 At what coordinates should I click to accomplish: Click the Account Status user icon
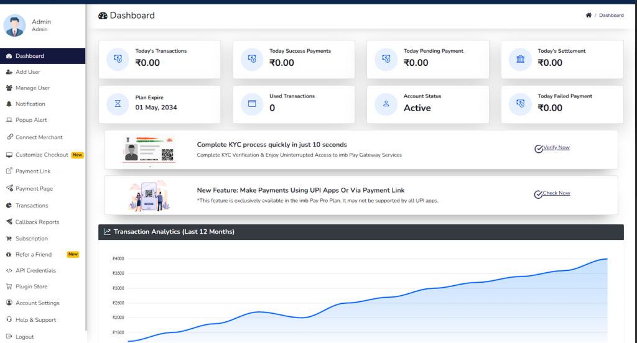coord(386,104)
